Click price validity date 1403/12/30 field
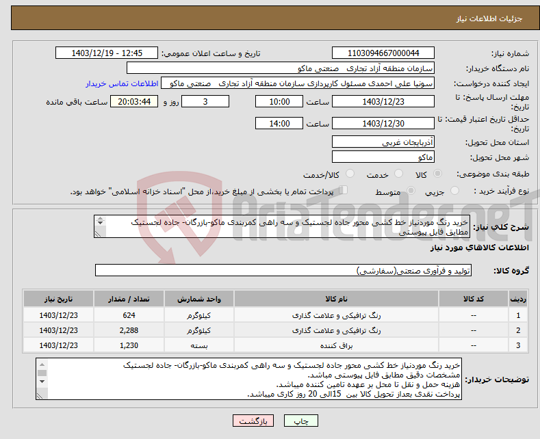The image size is (540, 439). 383,123
